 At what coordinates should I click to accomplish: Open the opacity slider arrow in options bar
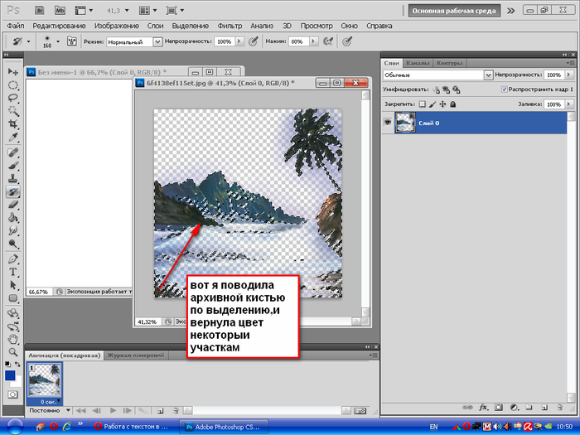(239, 41)
